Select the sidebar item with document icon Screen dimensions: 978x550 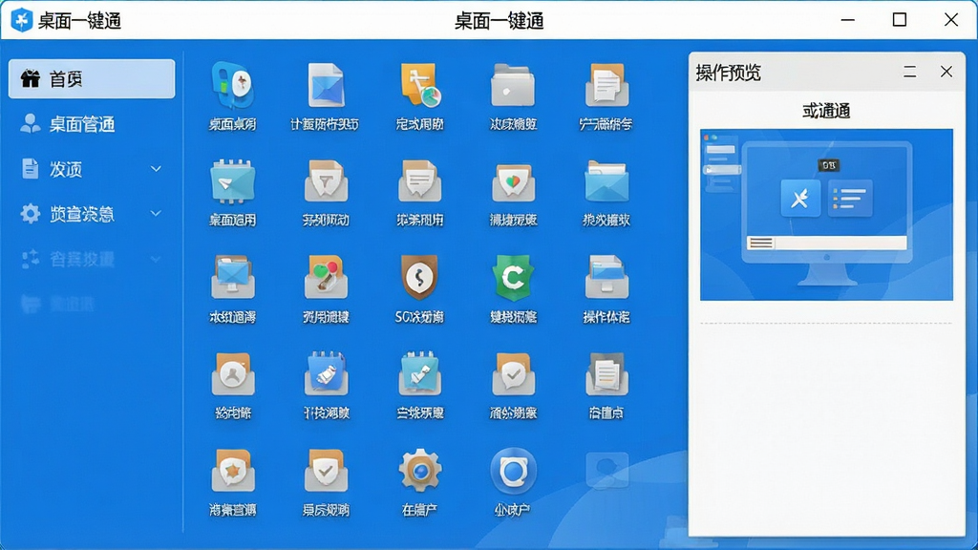[x=92, y=169]
